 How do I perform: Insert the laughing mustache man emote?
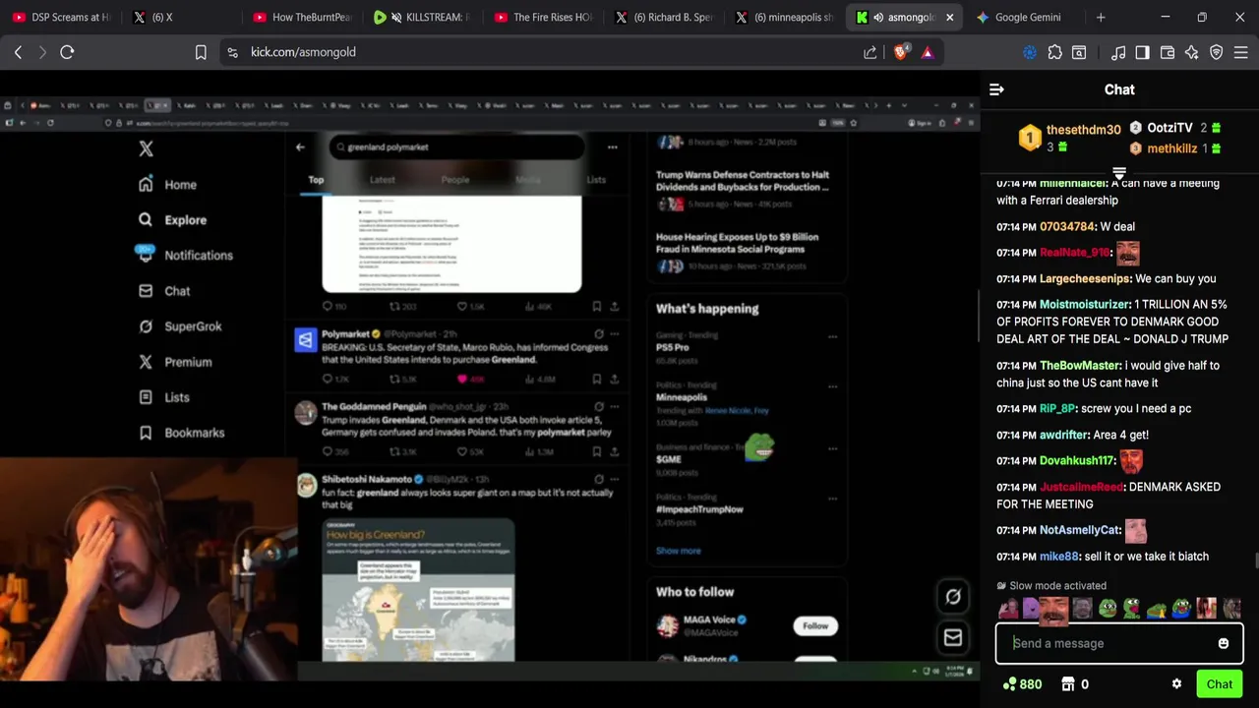(x=1053, y=611)
